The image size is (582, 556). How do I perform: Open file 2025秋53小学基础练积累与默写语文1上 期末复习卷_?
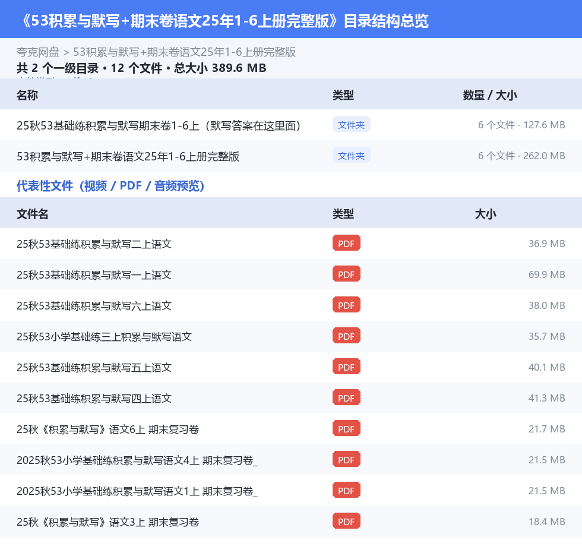tap(137, 491)
